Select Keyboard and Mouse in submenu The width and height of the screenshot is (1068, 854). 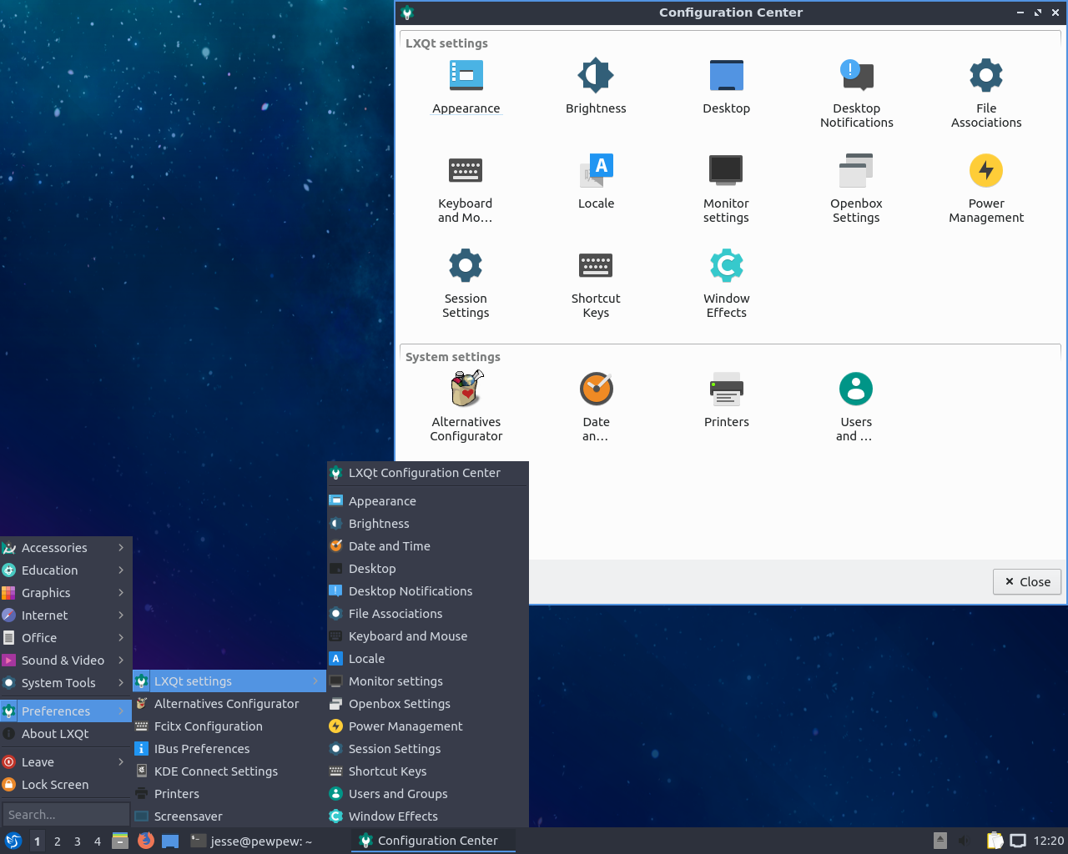pyautogui.click(x=428, y=636)
